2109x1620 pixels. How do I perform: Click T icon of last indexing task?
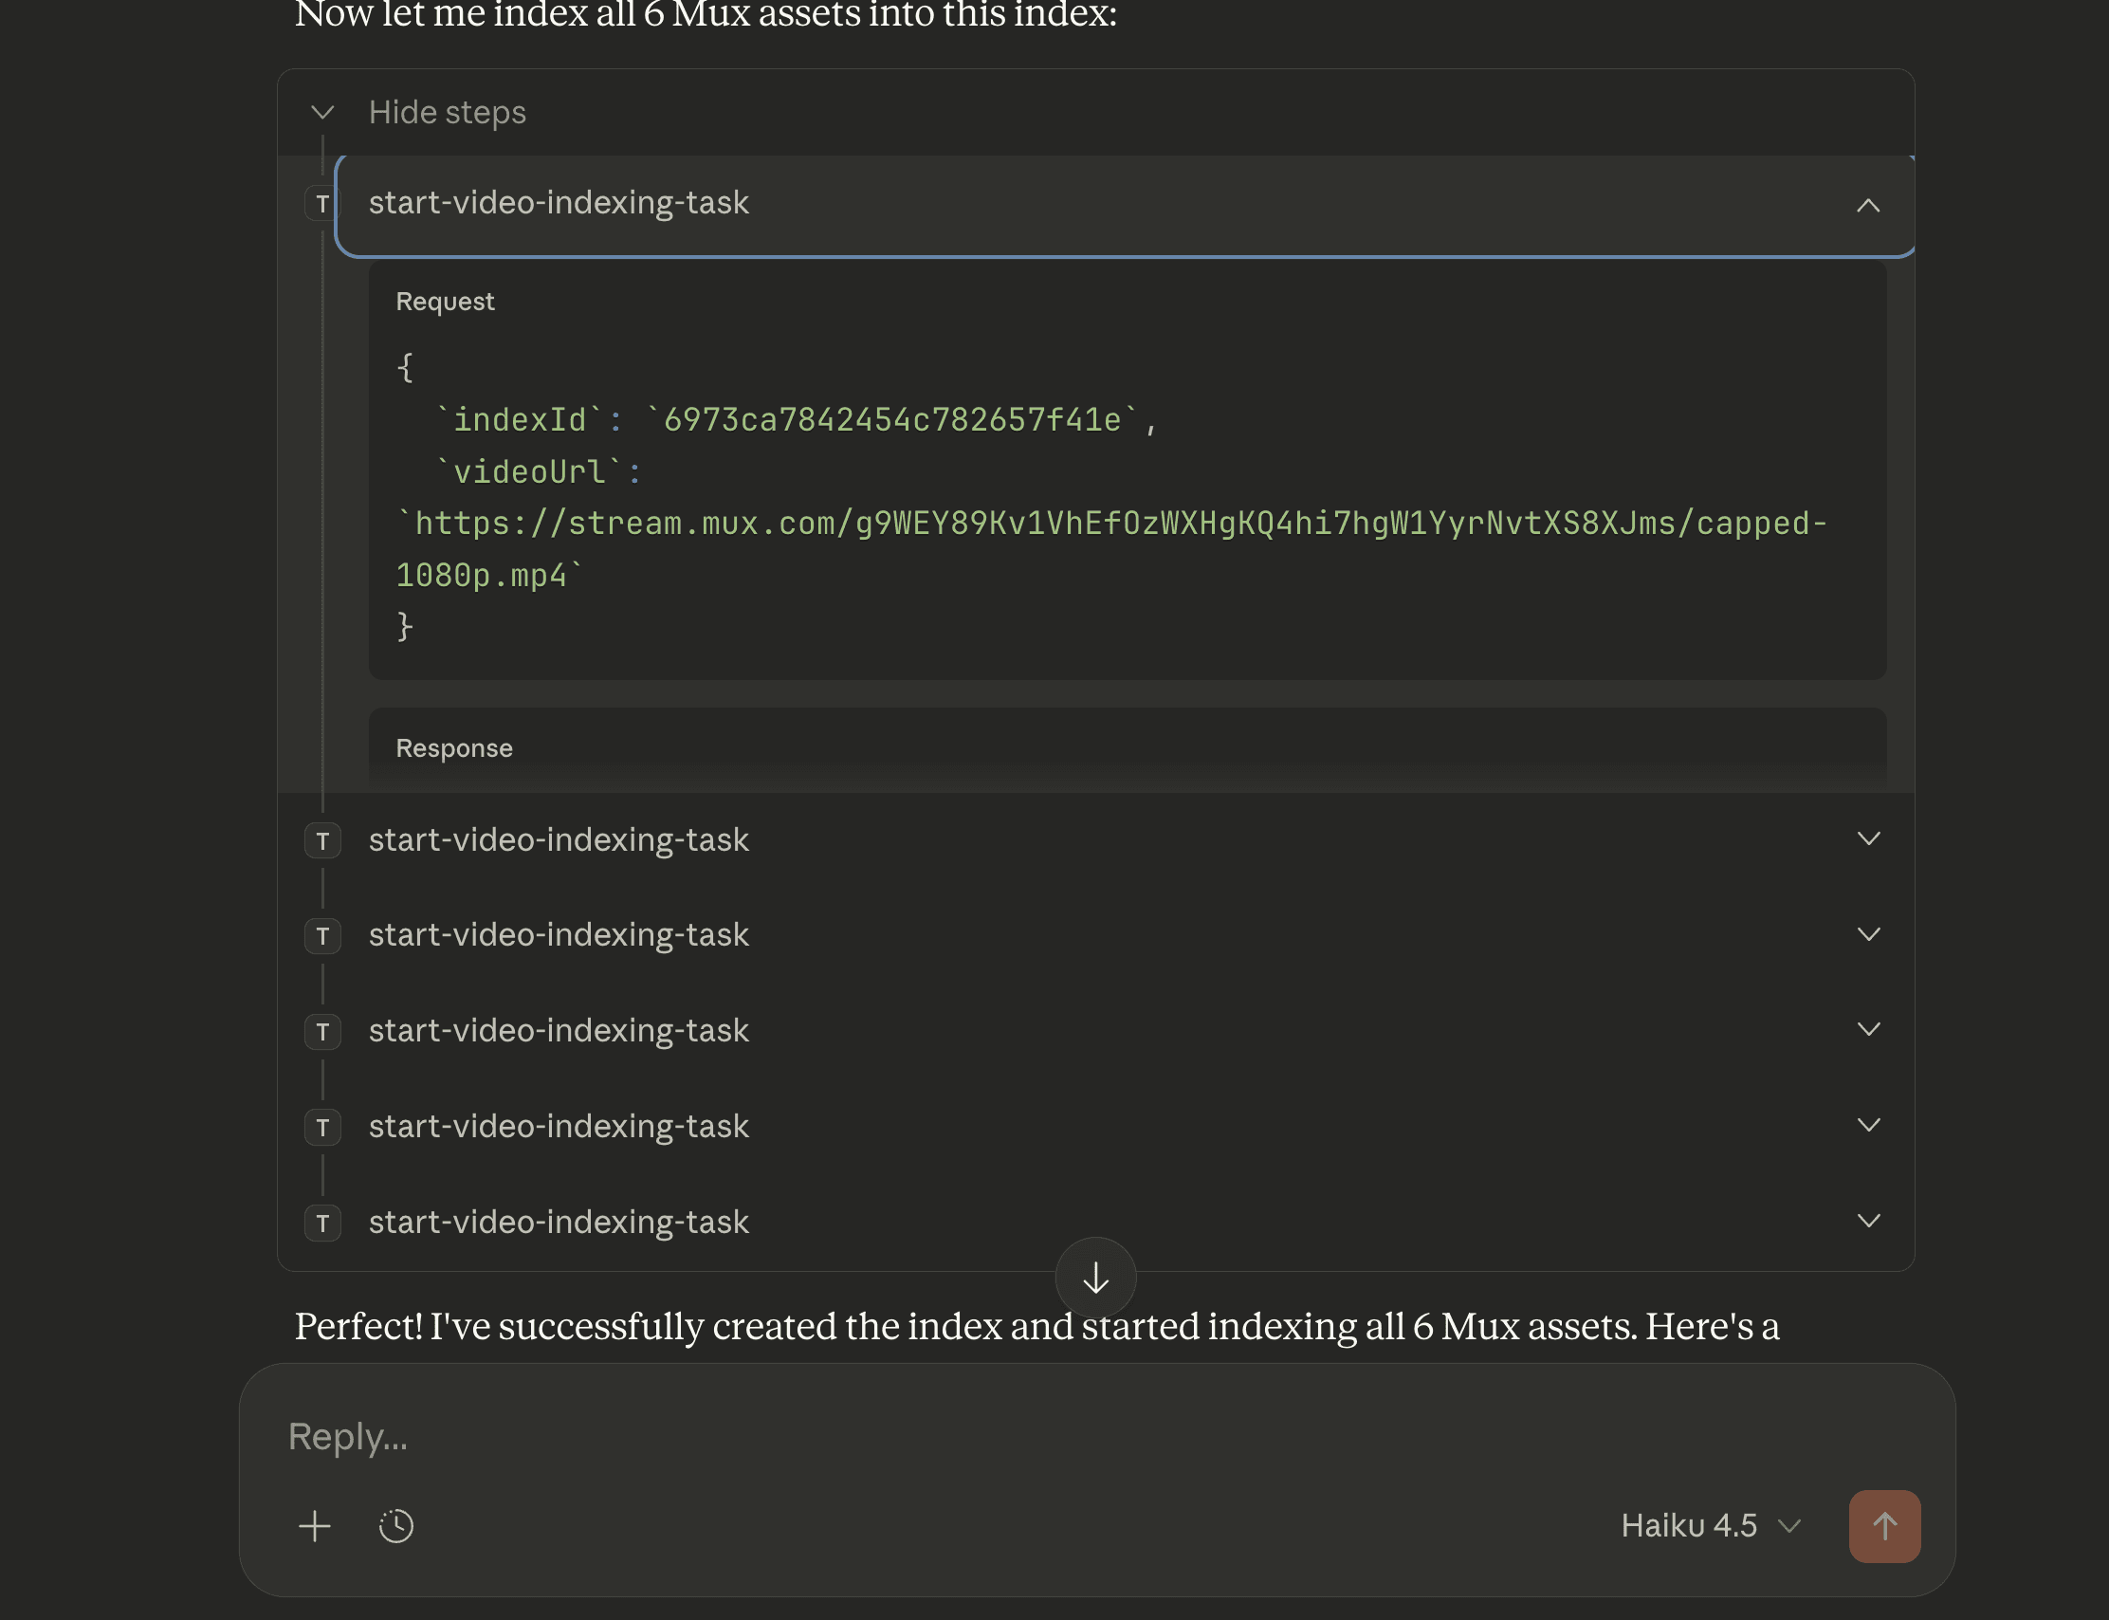click(321, 1223)
